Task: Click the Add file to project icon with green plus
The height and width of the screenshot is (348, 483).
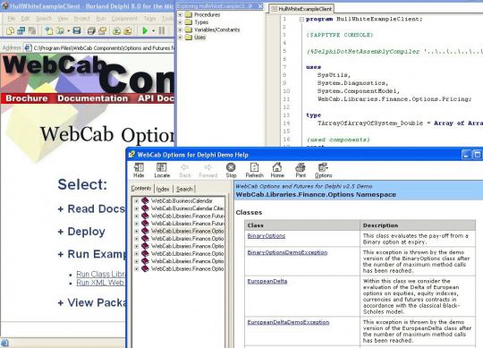Action: tap(116, 30)
